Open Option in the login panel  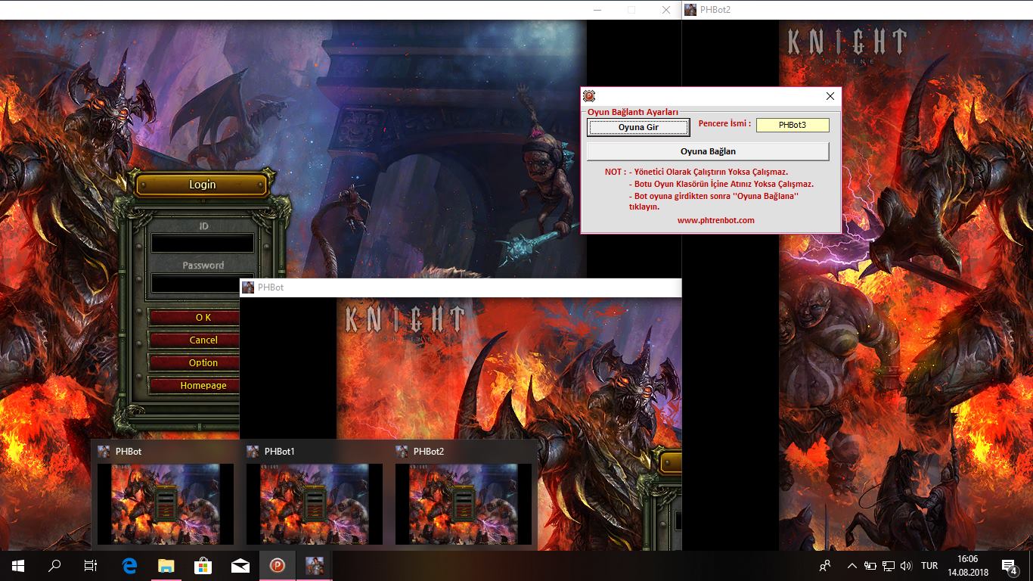[x=195, y=363]
